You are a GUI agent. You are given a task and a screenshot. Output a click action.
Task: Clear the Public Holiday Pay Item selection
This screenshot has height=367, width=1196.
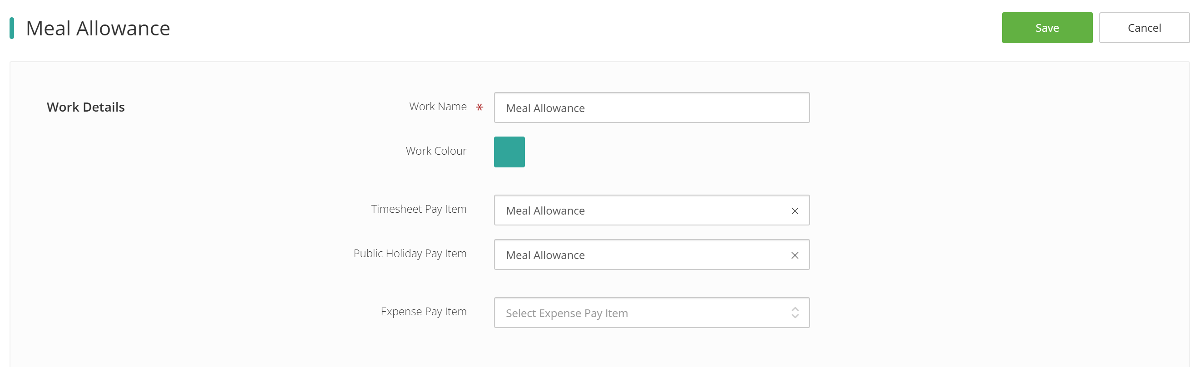click(795, 255)
